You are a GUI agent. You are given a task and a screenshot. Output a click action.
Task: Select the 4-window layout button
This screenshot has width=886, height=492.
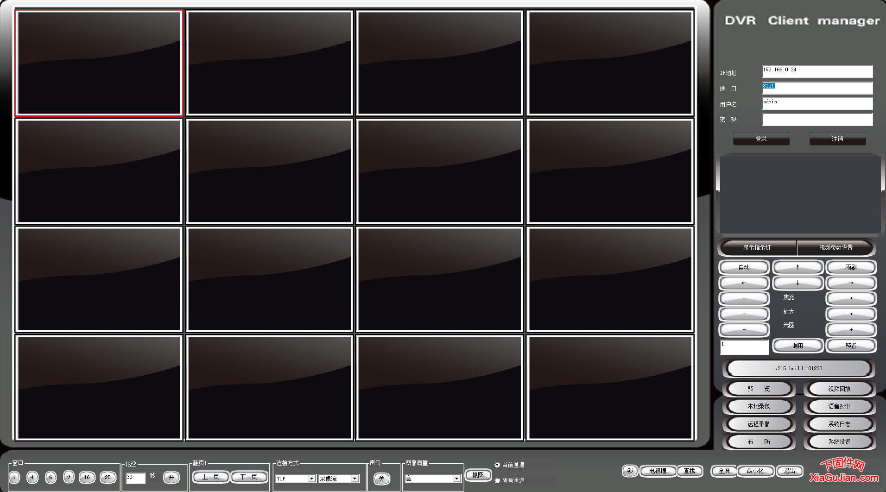point(32,477)
